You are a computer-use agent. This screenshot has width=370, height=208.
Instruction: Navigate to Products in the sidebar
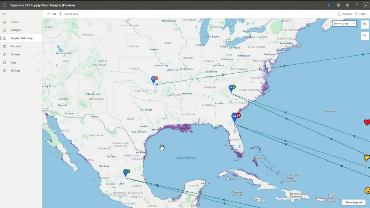16,46
